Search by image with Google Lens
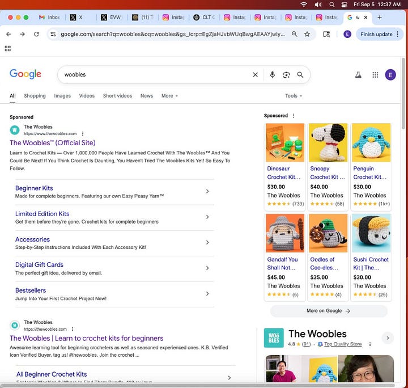 coord(286,75)
